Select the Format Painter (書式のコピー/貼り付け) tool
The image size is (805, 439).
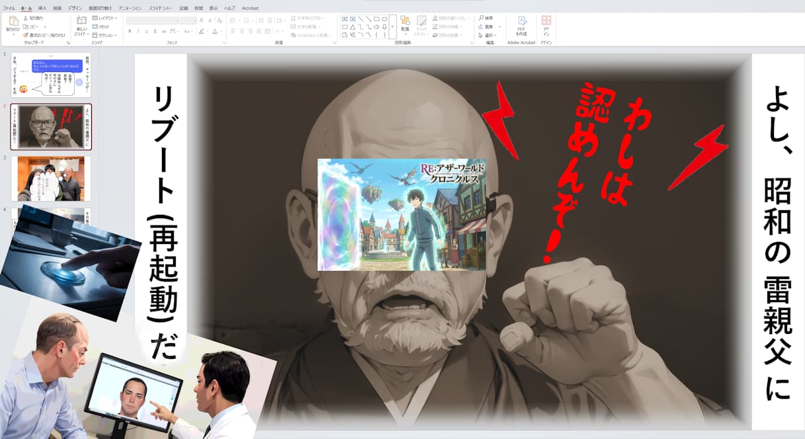pyautogui.click(x=26, y=35)
